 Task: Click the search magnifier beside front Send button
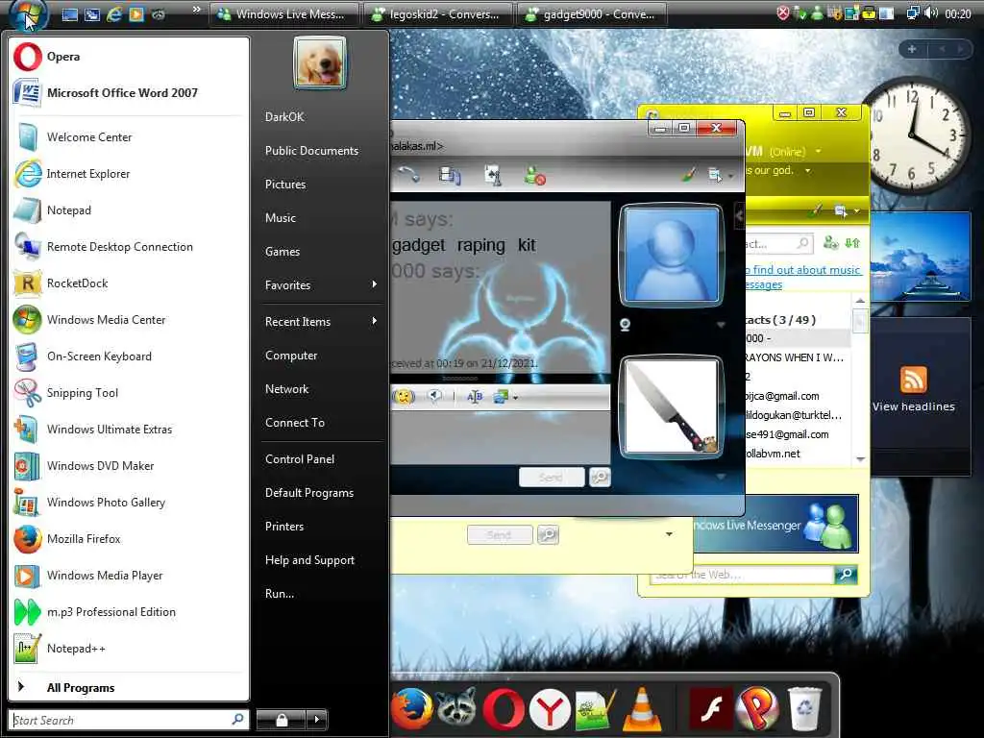(x=600, y=478)
